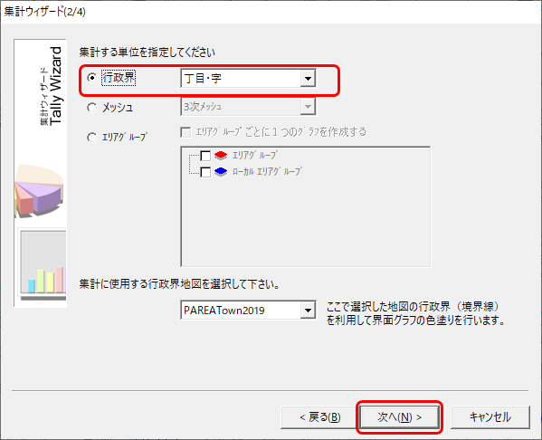542x440 pixels.
Task: Click the PAREATown2019 combo box field
Action: tap(248, 311)
